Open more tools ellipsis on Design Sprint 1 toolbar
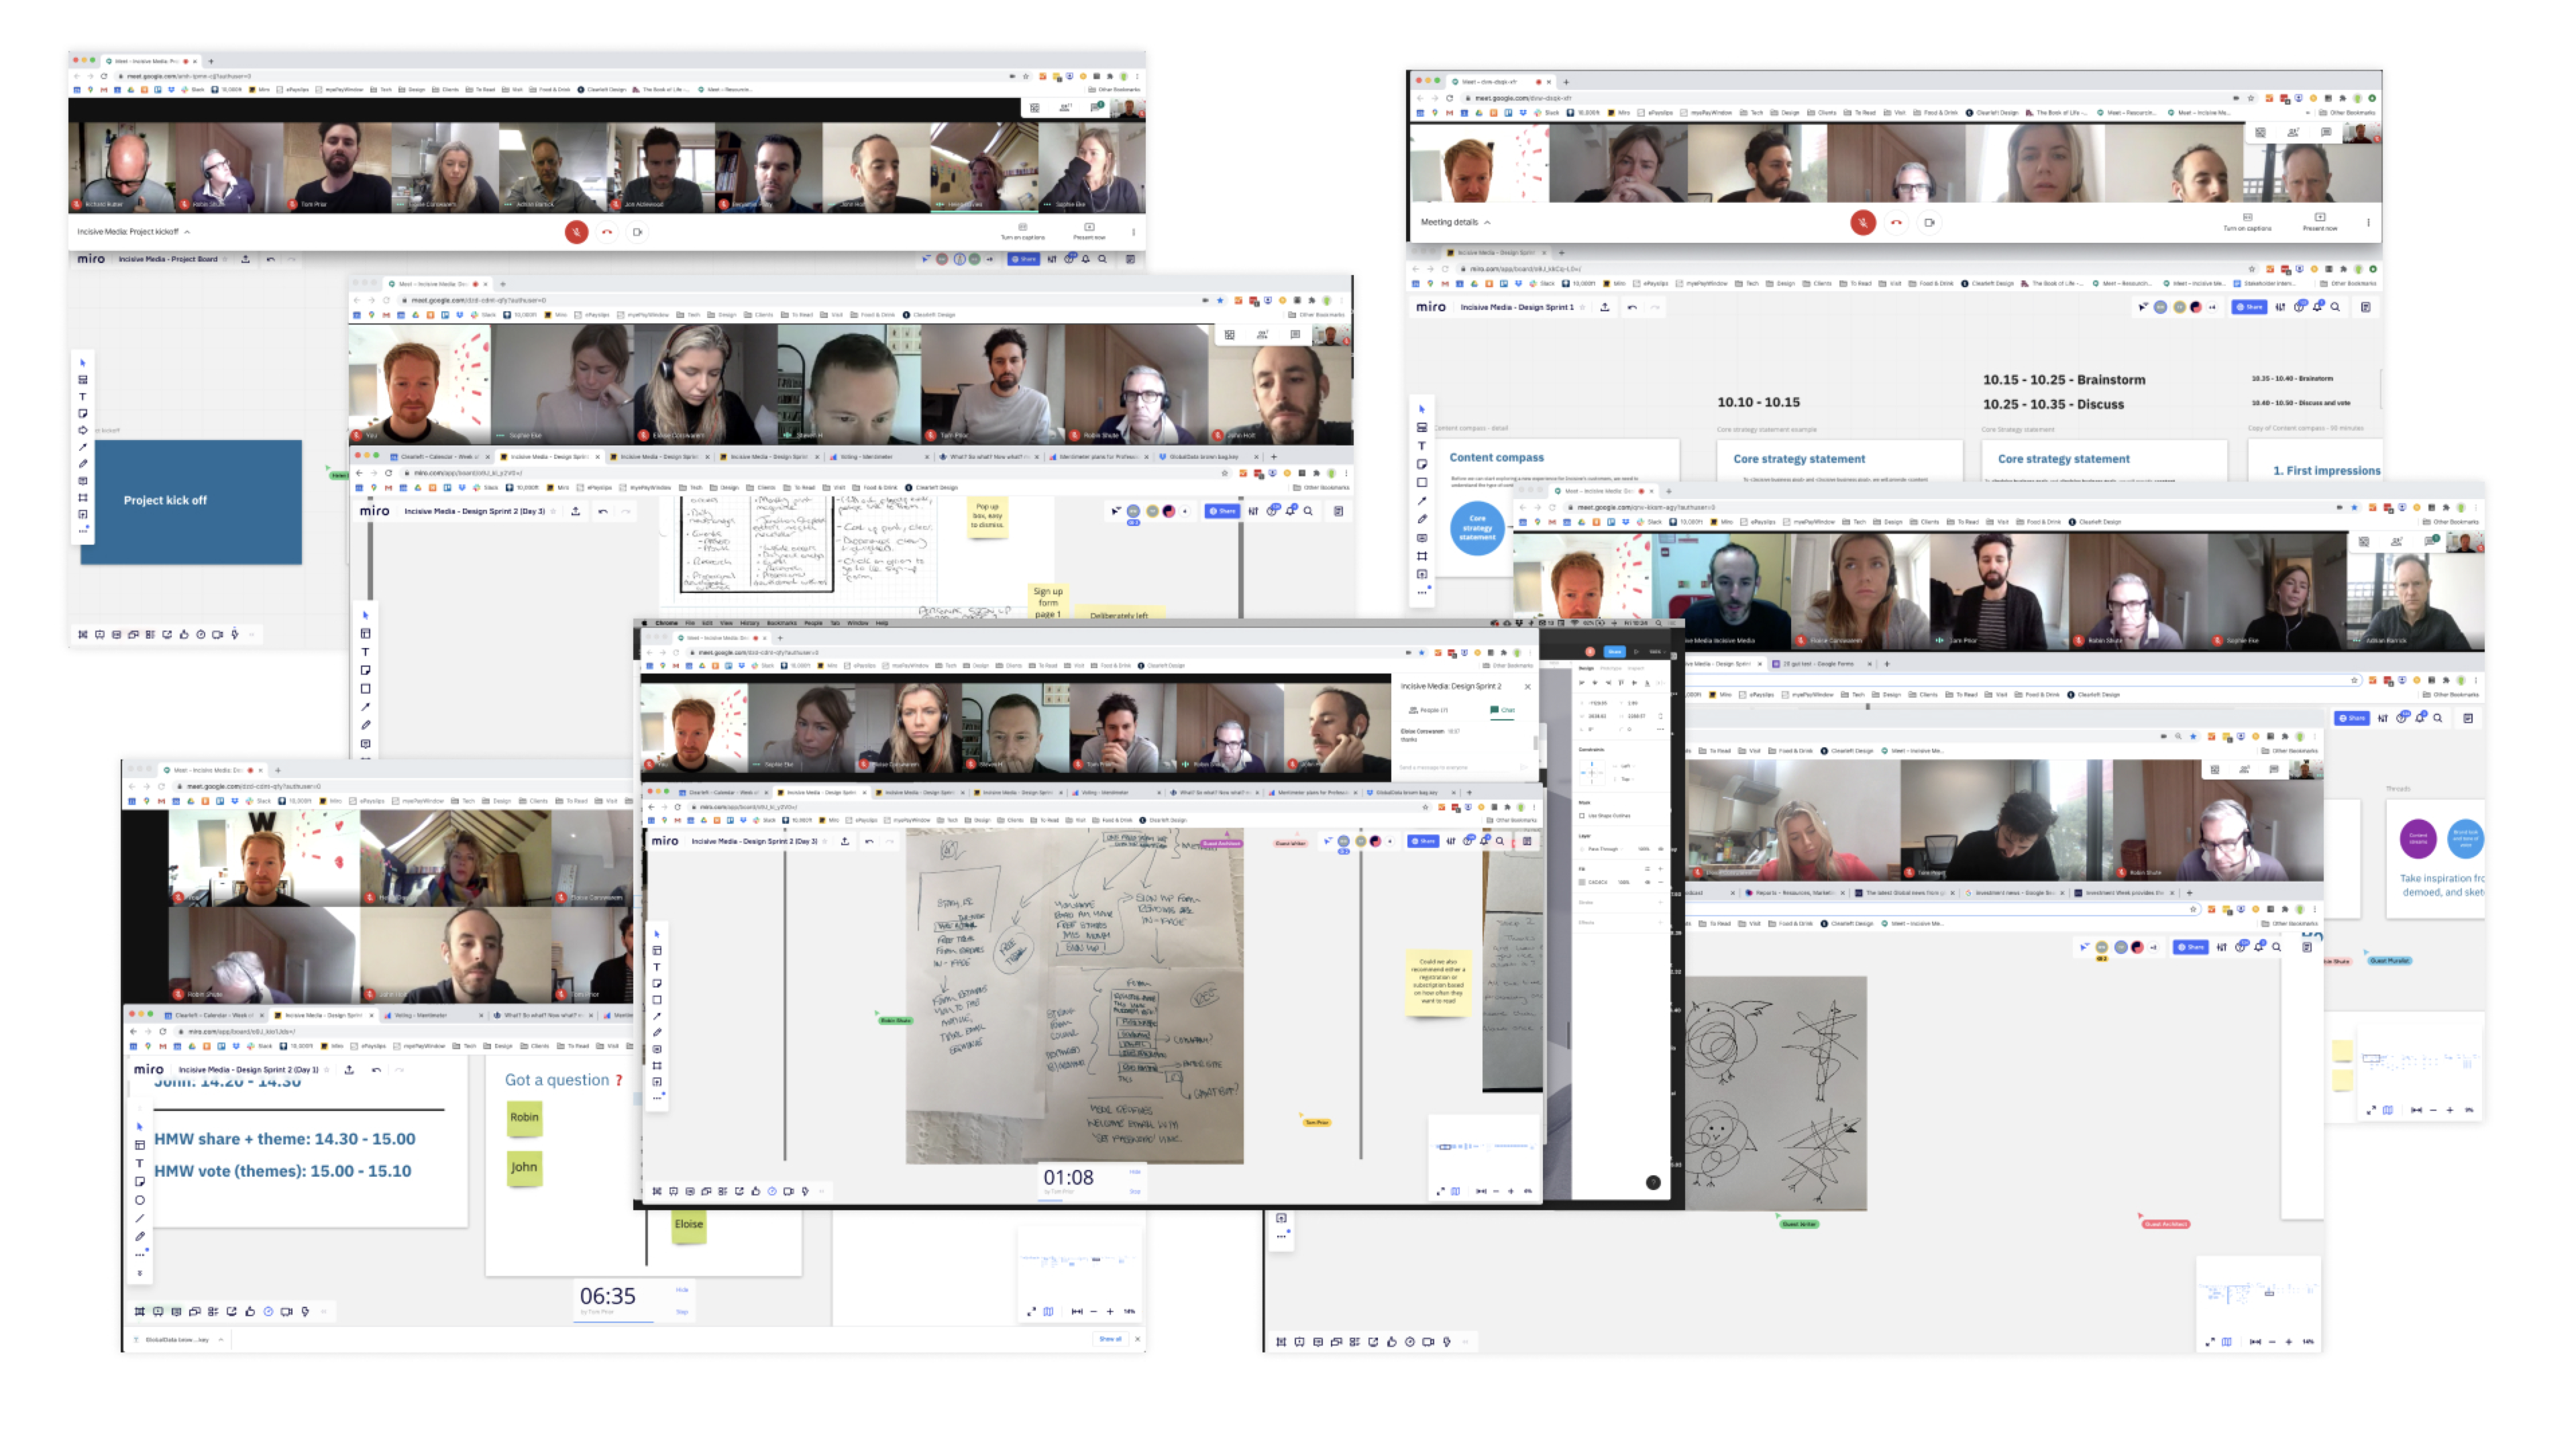 point(1422,592)
